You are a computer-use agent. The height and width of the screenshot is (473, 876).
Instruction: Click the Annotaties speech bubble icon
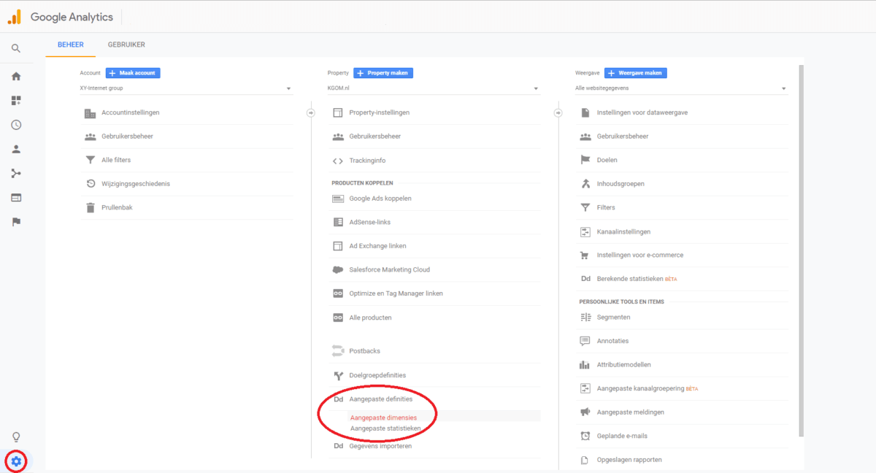click(585, 341)
